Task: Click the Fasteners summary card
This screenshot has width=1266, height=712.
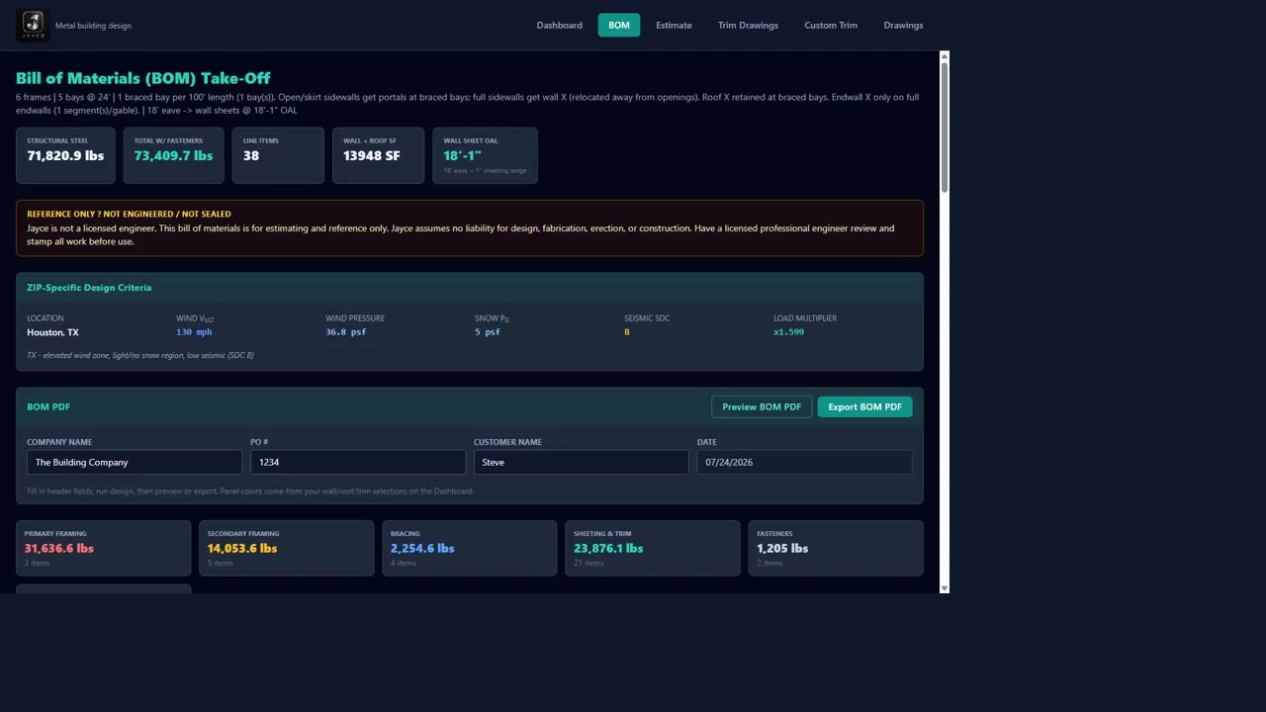Action: [x=836, y=548]
